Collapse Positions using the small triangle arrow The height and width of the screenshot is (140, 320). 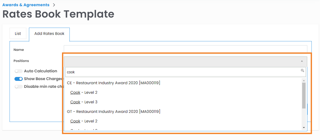[302, 61]
